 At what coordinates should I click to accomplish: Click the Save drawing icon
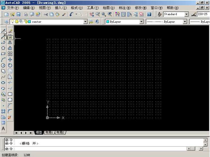coord(18,14)
